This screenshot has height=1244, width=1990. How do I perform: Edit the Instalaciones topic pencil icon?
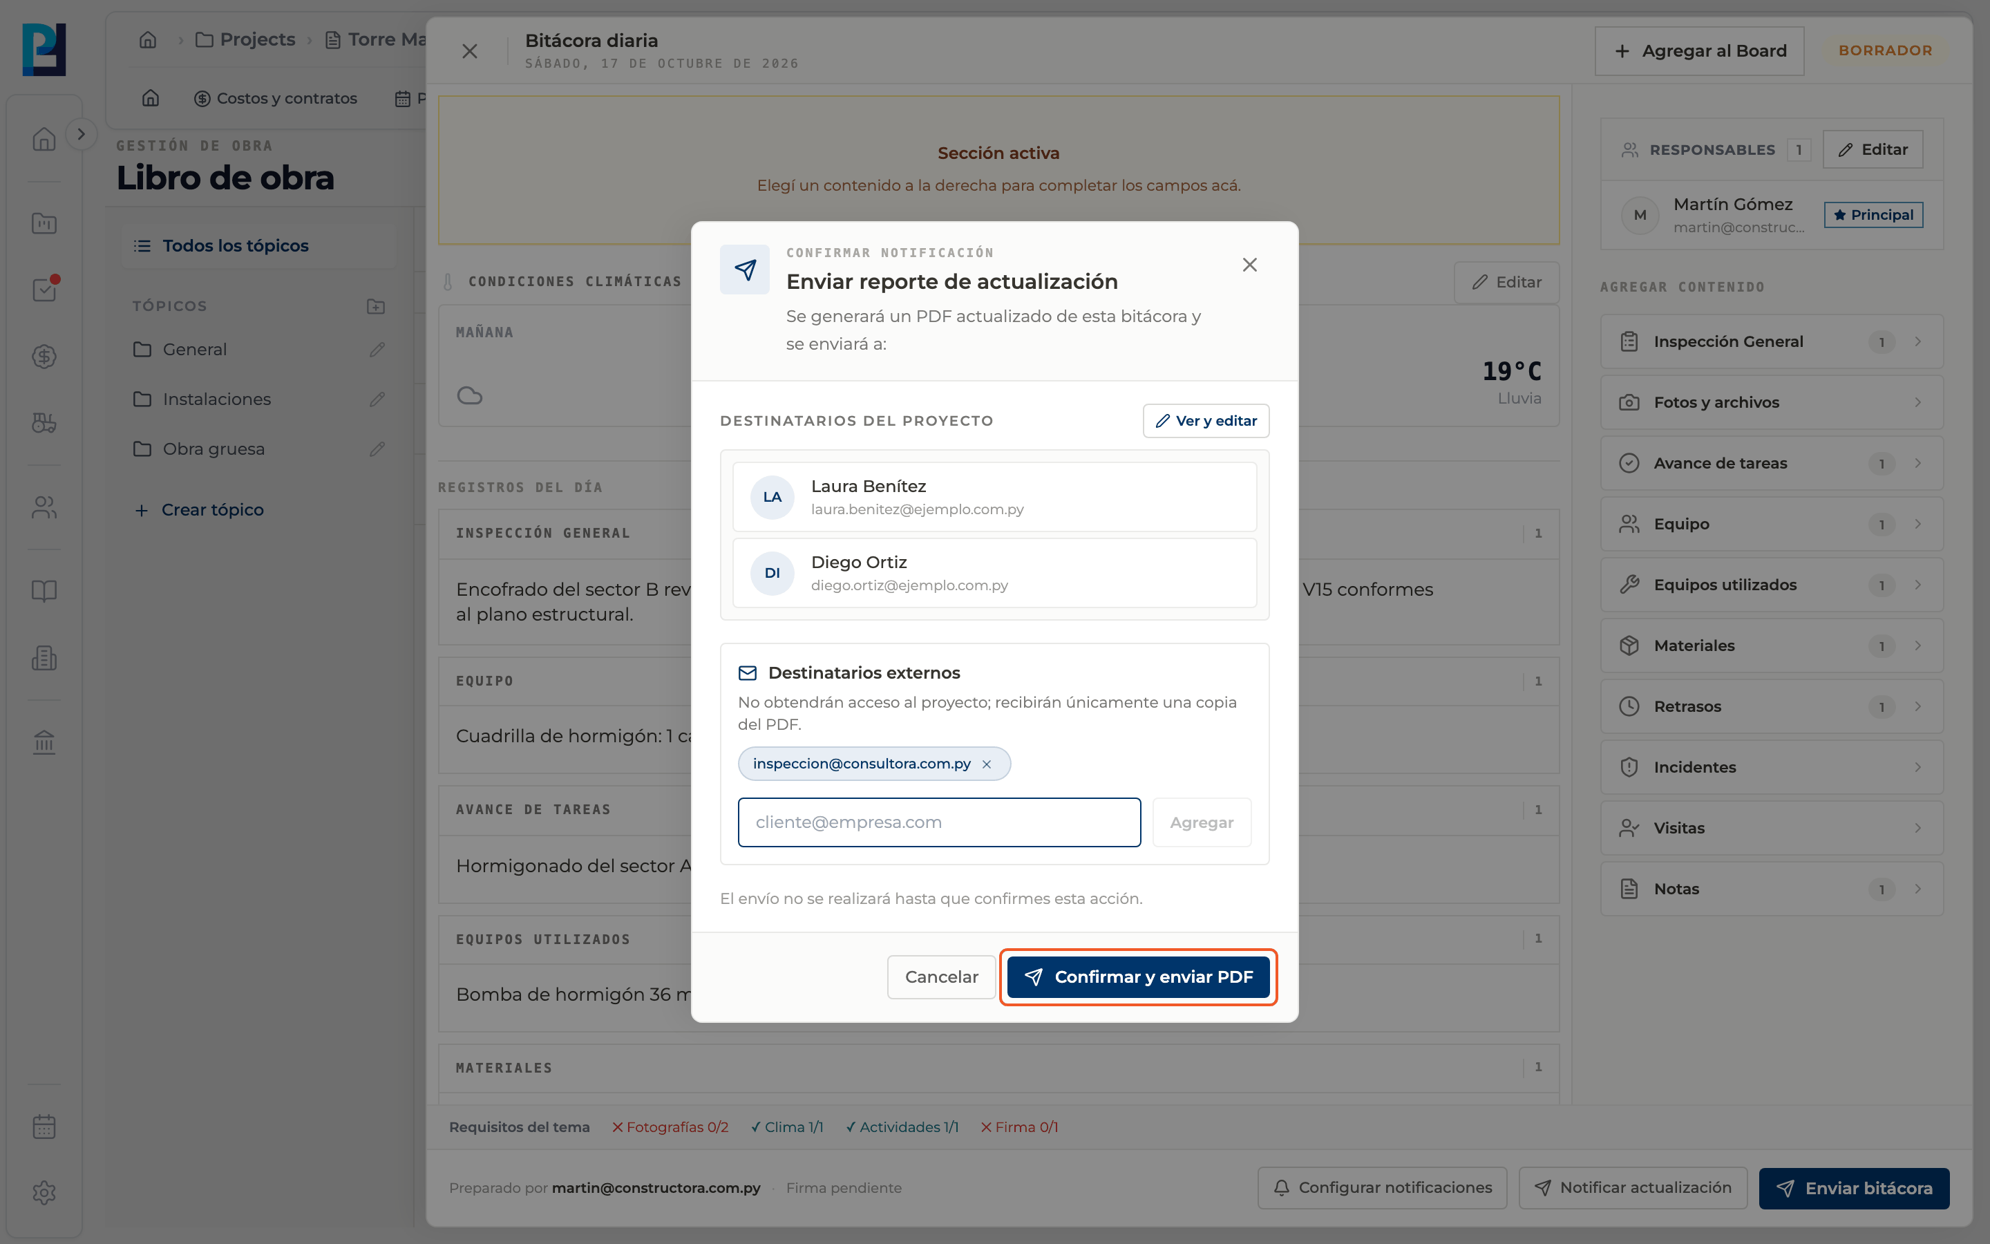377,399
